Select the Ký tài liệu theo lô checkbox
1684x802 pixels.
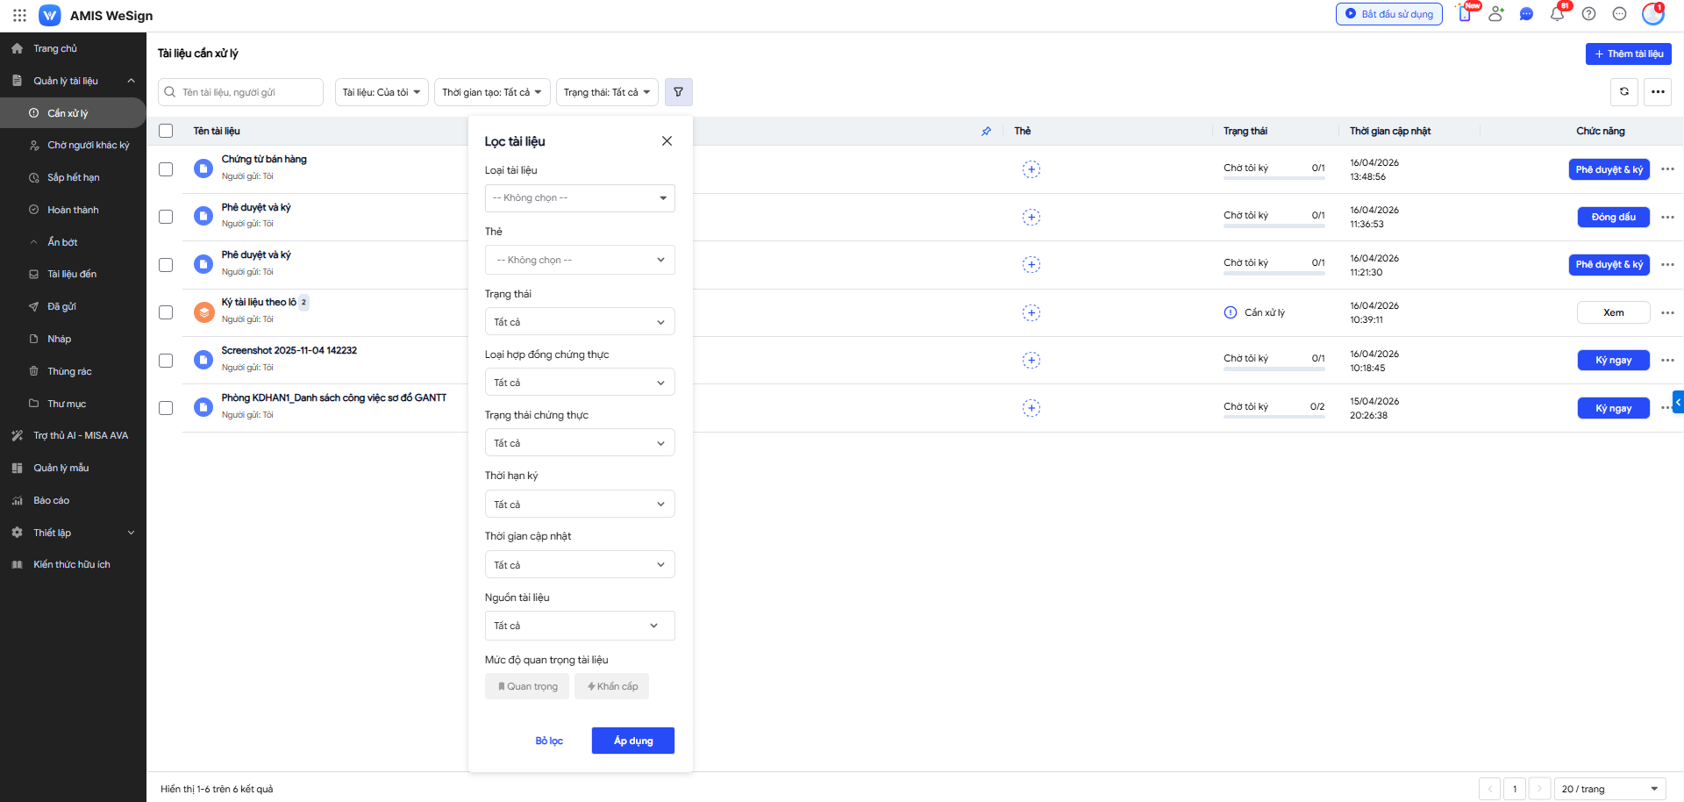[x=166, y=312]
